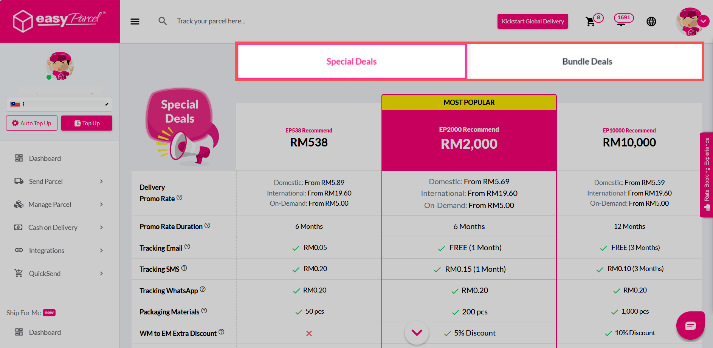This screenshot has width=713, height=348.
Task: Switch to the Special Deals tab
Action: (x=352, y=62)
